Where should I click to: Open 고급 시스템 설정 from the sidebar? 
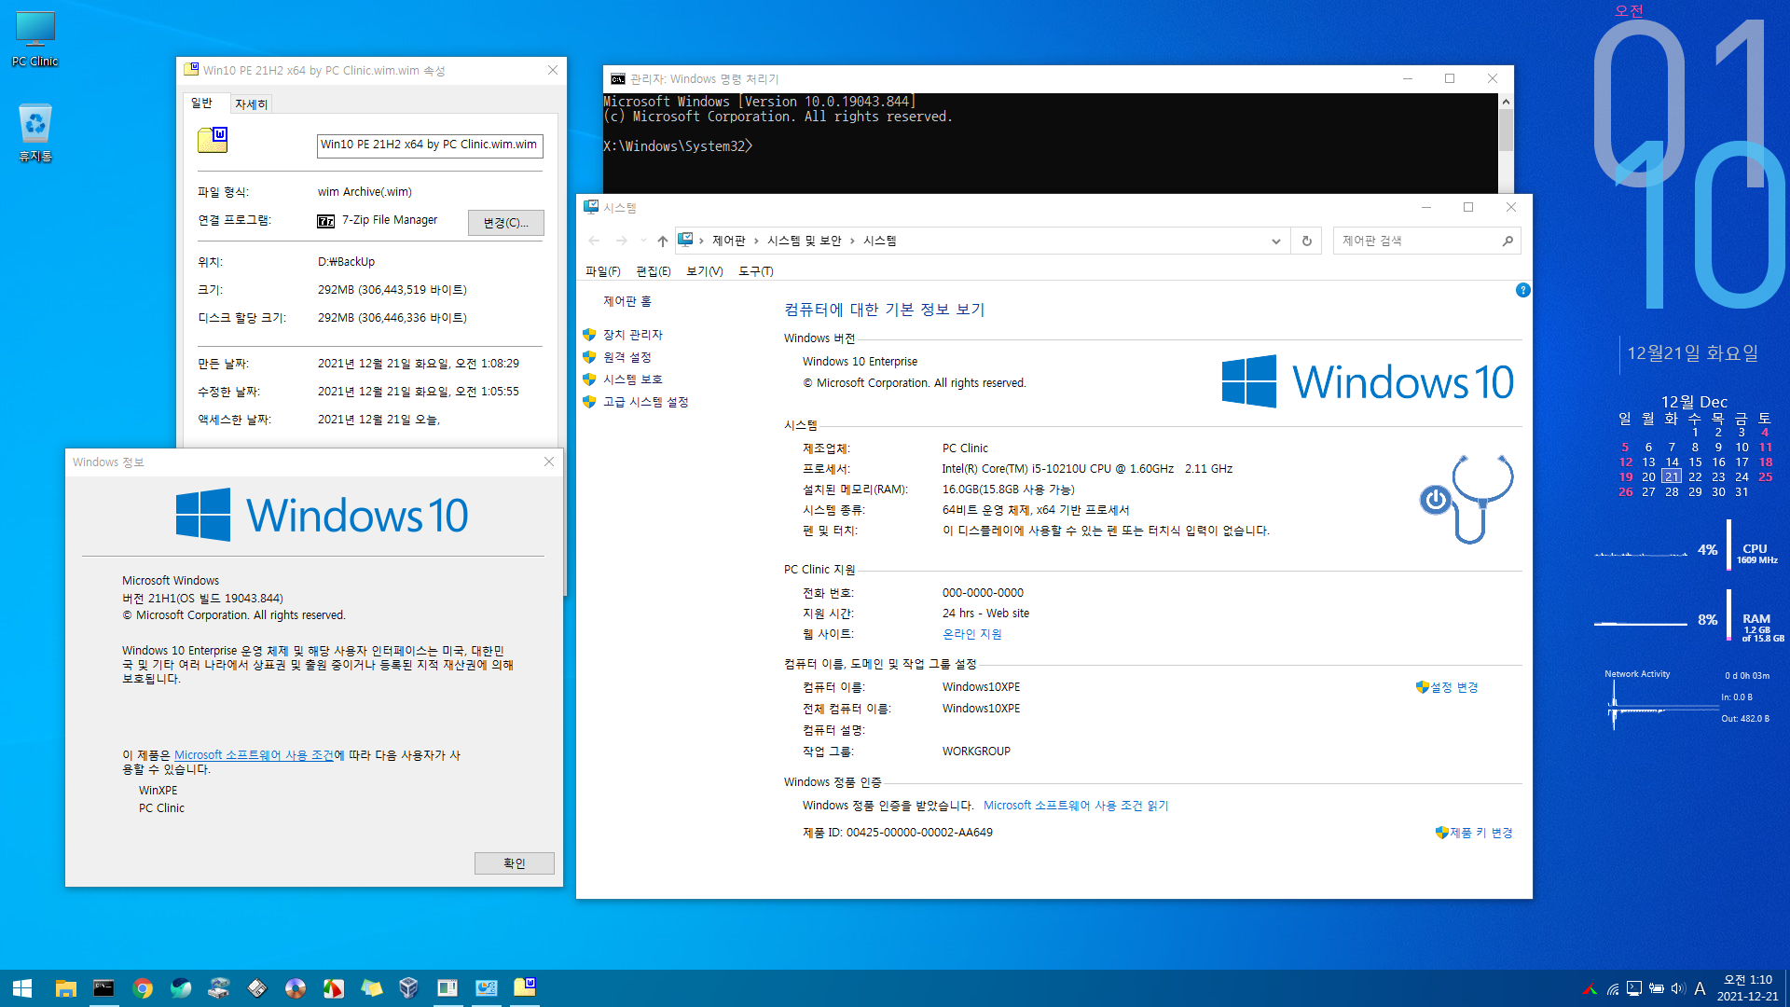coord(646,402)
